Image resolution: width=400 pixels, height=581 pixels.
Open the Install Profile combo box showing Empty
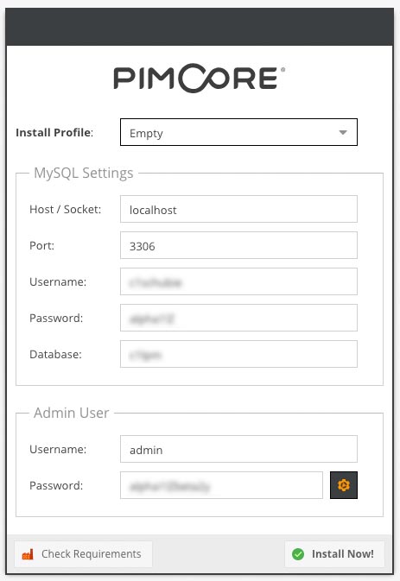point(238,132)
